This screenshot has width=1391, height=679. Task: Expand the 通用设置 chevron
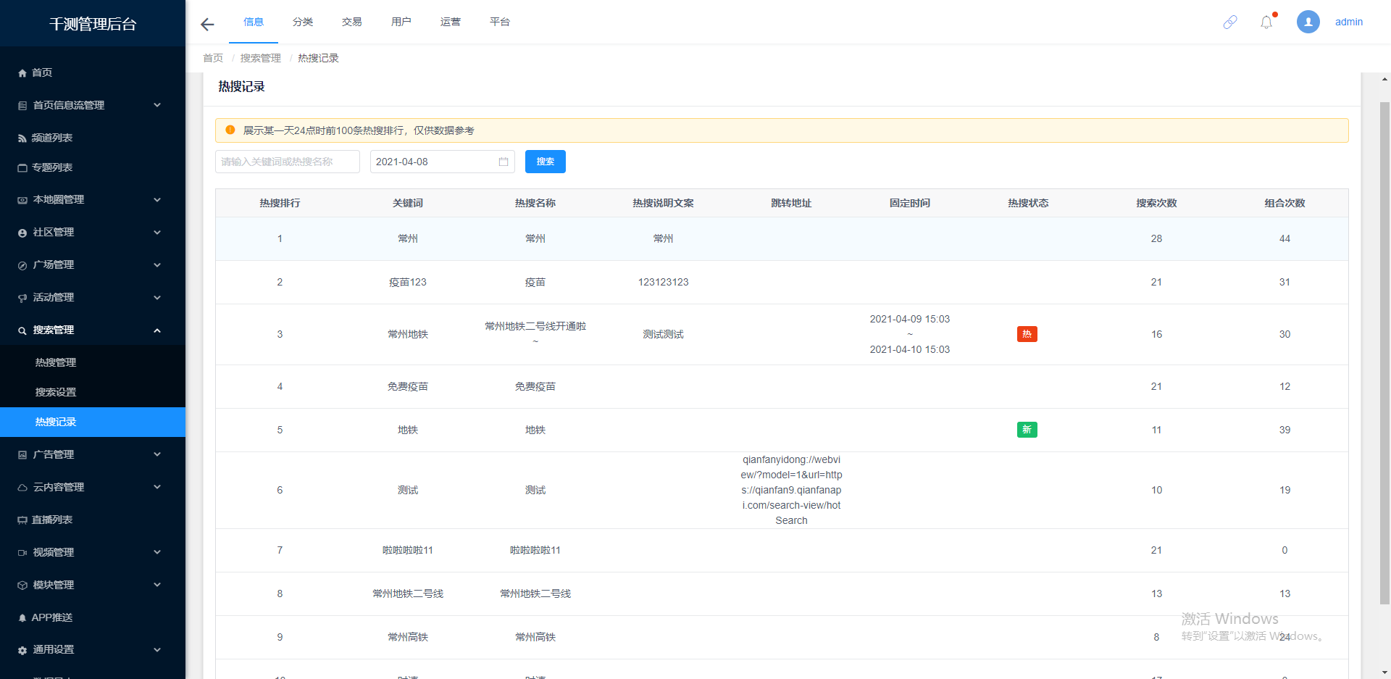157,650
